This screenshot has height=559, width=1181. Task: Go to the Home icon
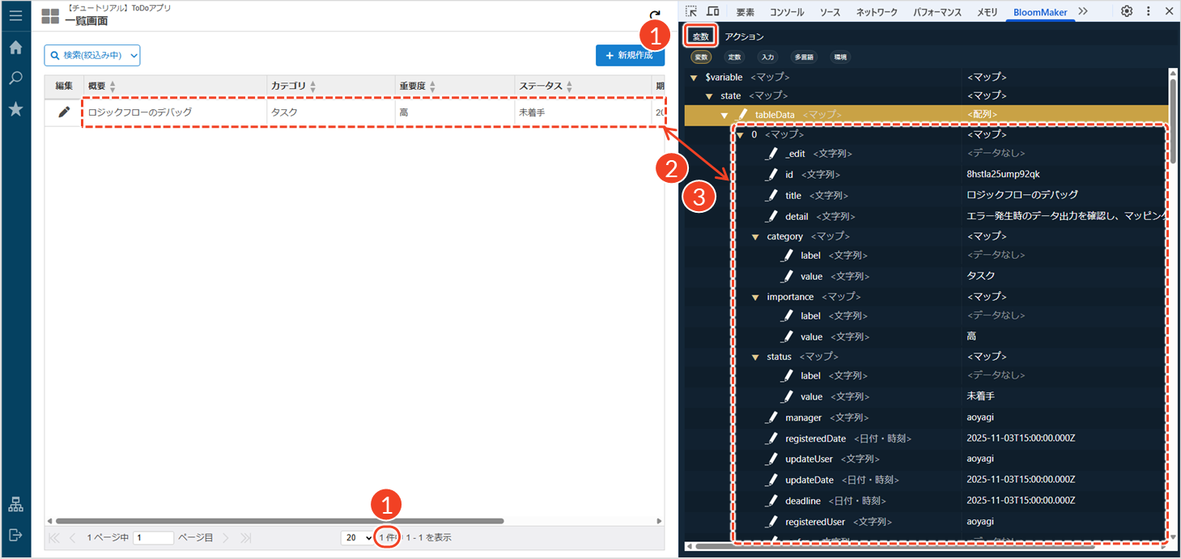point(15,48)
